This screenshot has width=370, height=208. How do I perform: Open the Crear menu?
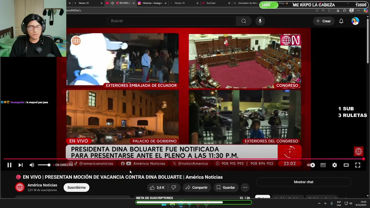pyautogui.click(x=323, y=21)
